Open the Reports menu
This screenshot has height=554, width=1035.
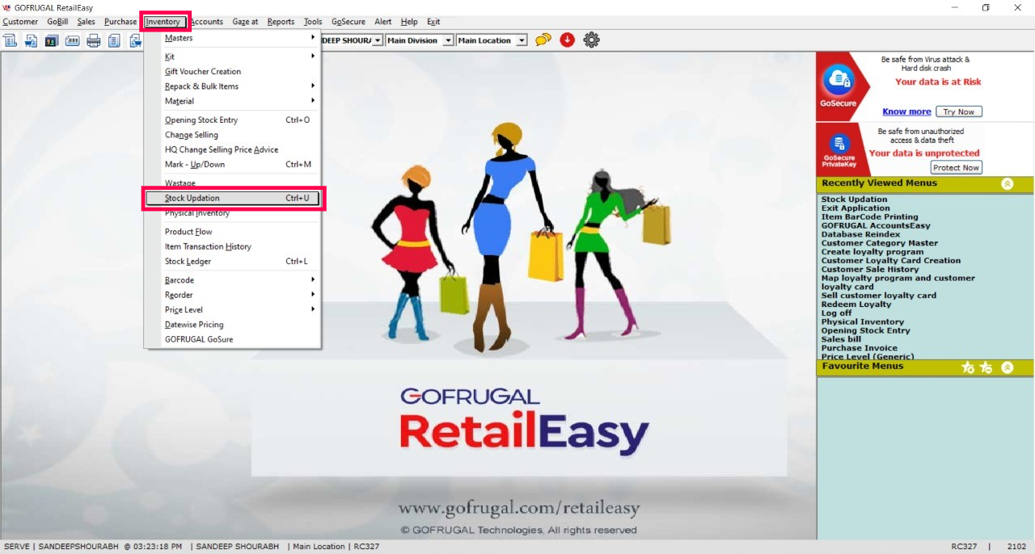pyautogui.click(x=281, y=22)
